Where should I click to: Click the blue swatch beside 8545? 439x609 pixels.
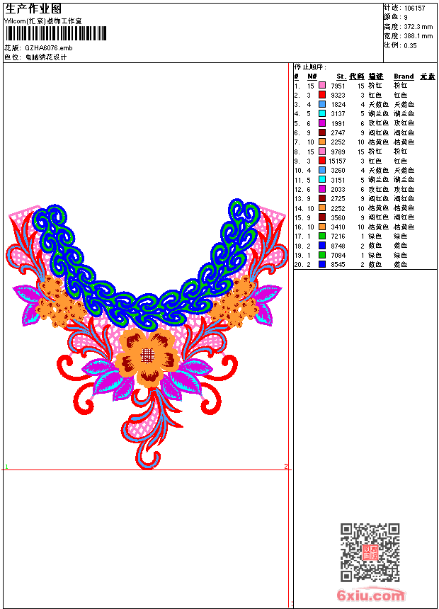tap(322, 264)
